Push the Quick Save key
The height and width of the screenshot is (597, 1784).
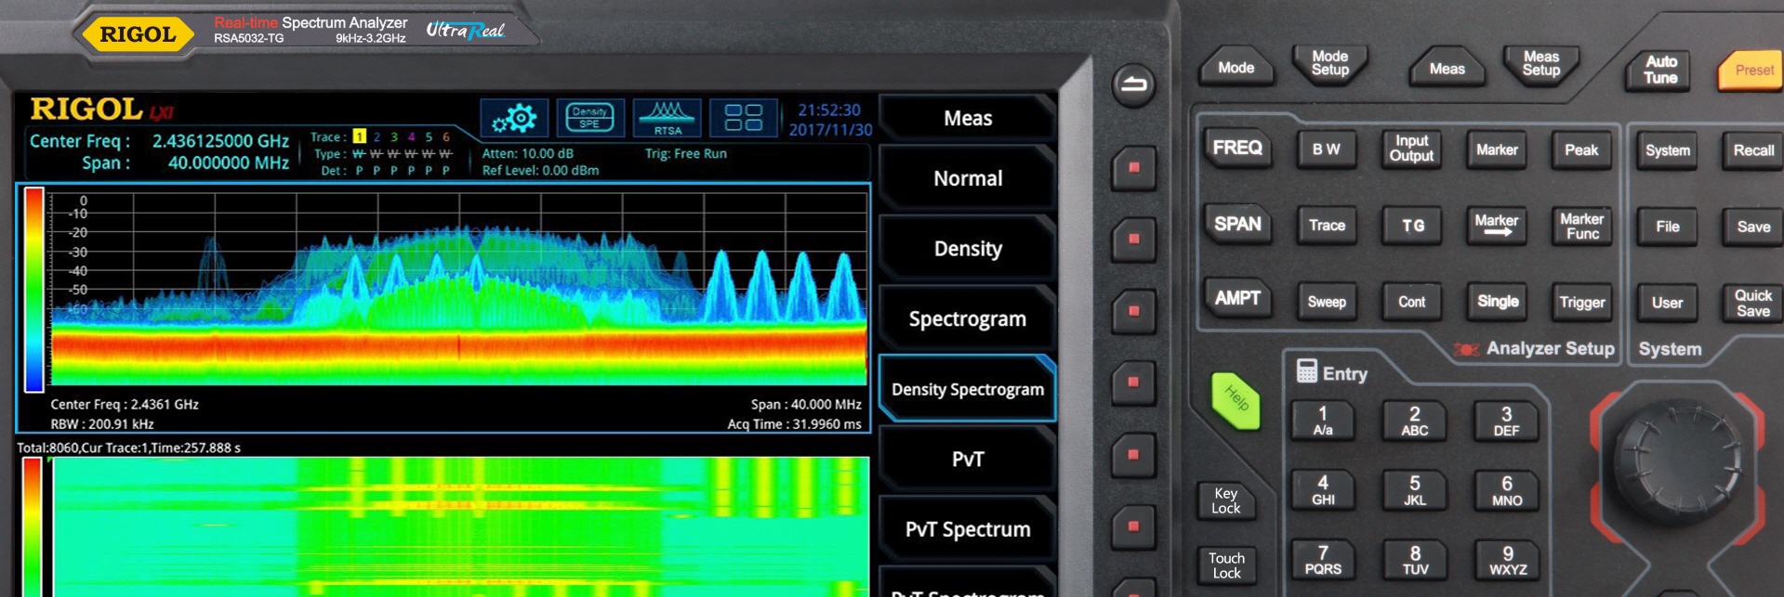[1753, 303]
